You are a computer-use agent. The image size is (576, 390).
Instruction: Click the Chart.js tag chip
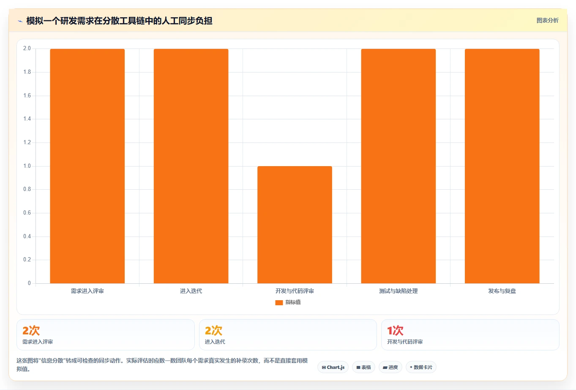[333, 367]
